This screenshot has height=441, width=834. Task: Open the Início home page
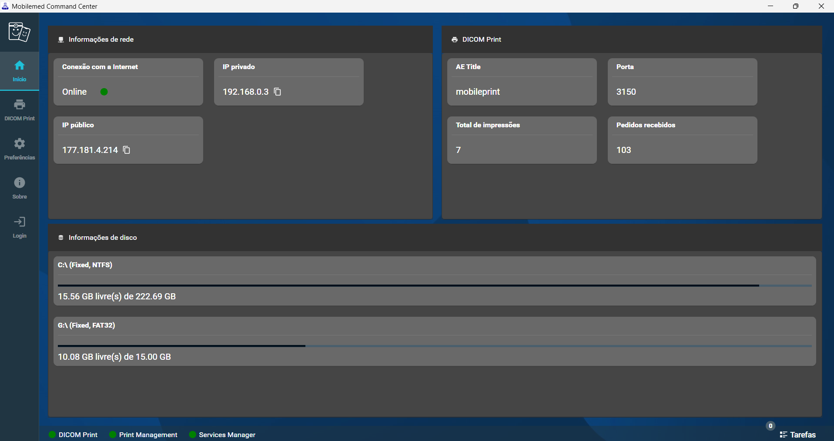point(19,71)
